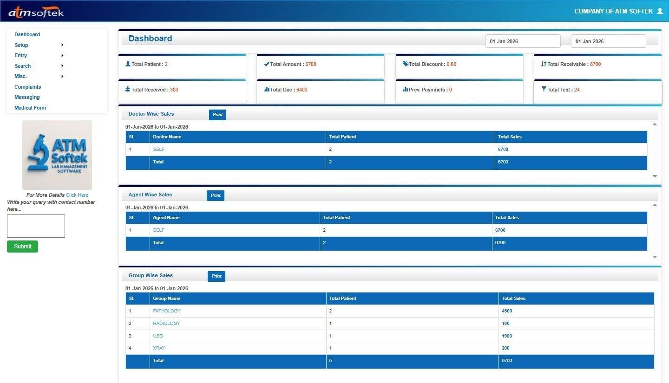This screenshot has width=669, height=383.
Task: Click the user profile icon in the top bar
Action: (x=660, y=11)
